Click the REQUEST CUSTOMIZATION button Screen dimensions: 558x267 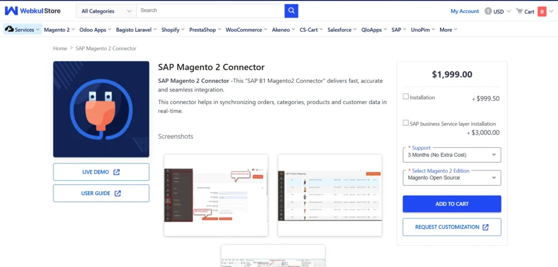(452, 227)
